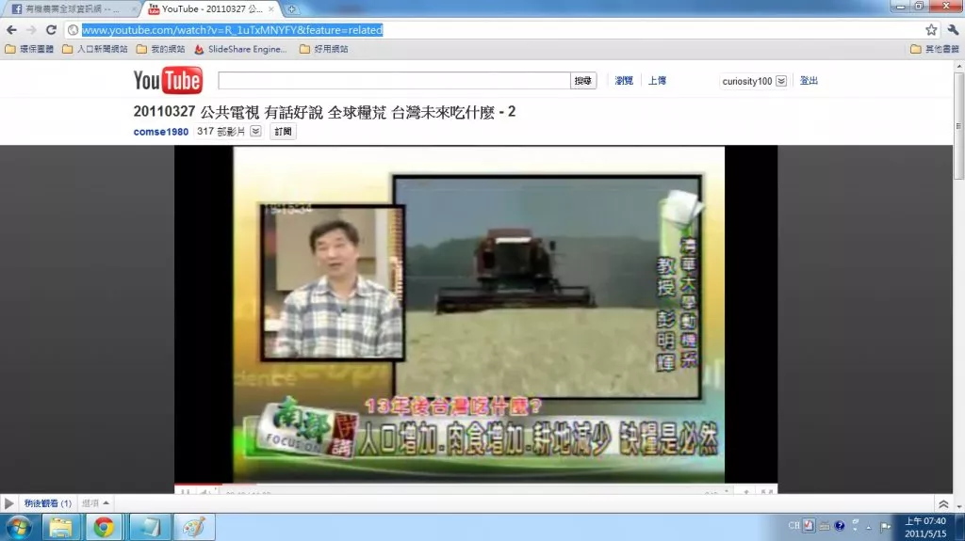Click the page vertical scrollbar thumb
965x541 pixels.
958,127
